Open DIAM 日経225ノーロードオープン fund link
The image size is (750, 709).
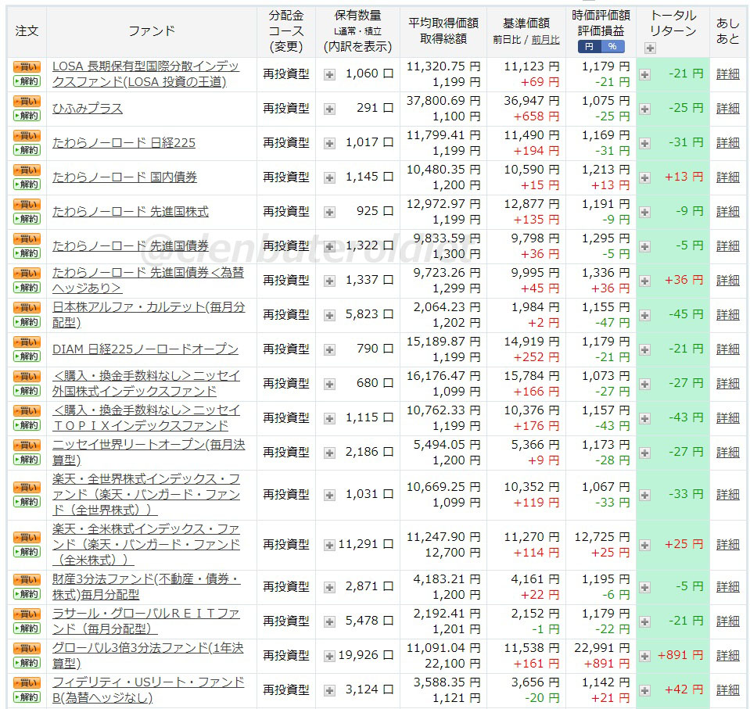pos(145,349)
